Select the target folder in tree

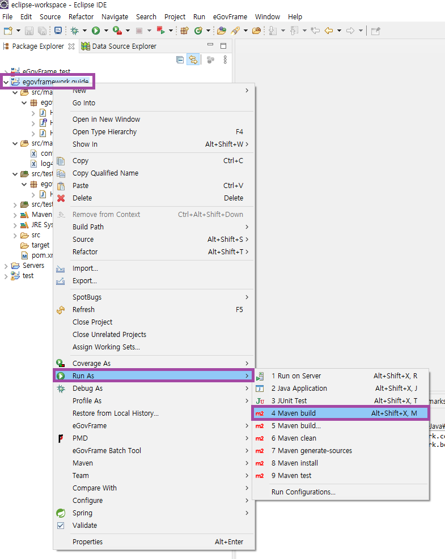point(40,245)
